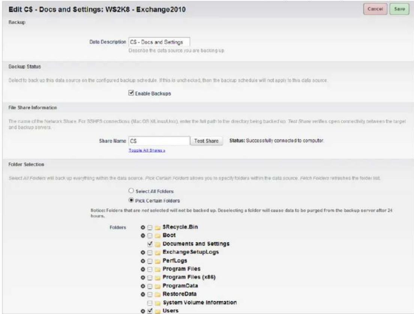The height and width of the screenshot is (314, 414).
Task: Click the $Recycle.Bin folder icon
Action: [x=157, y=227]
